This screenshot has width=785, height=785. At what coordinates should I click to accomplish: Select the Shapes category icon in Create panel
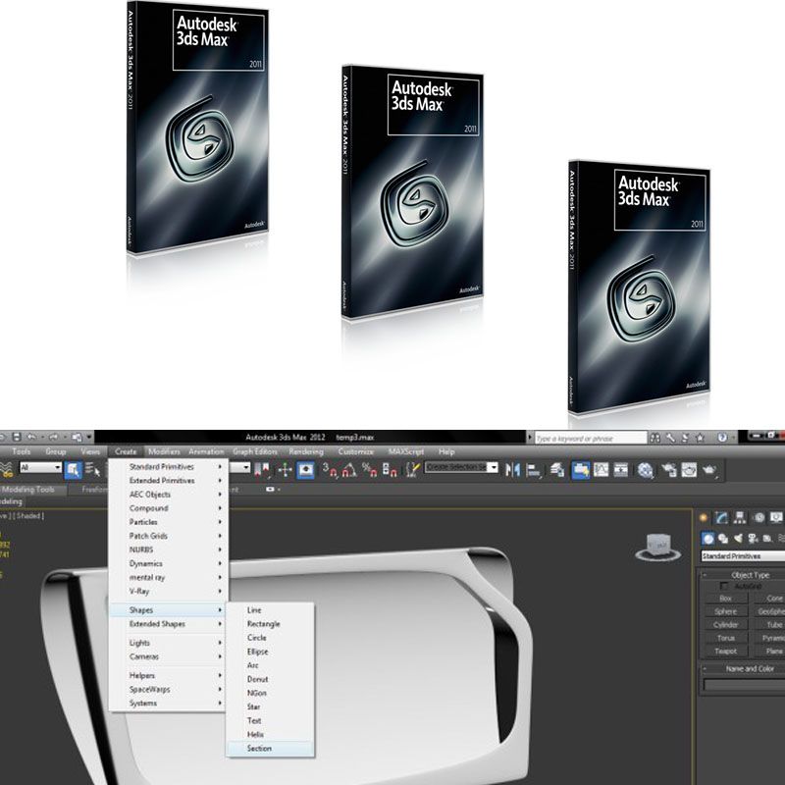point(723,538)
